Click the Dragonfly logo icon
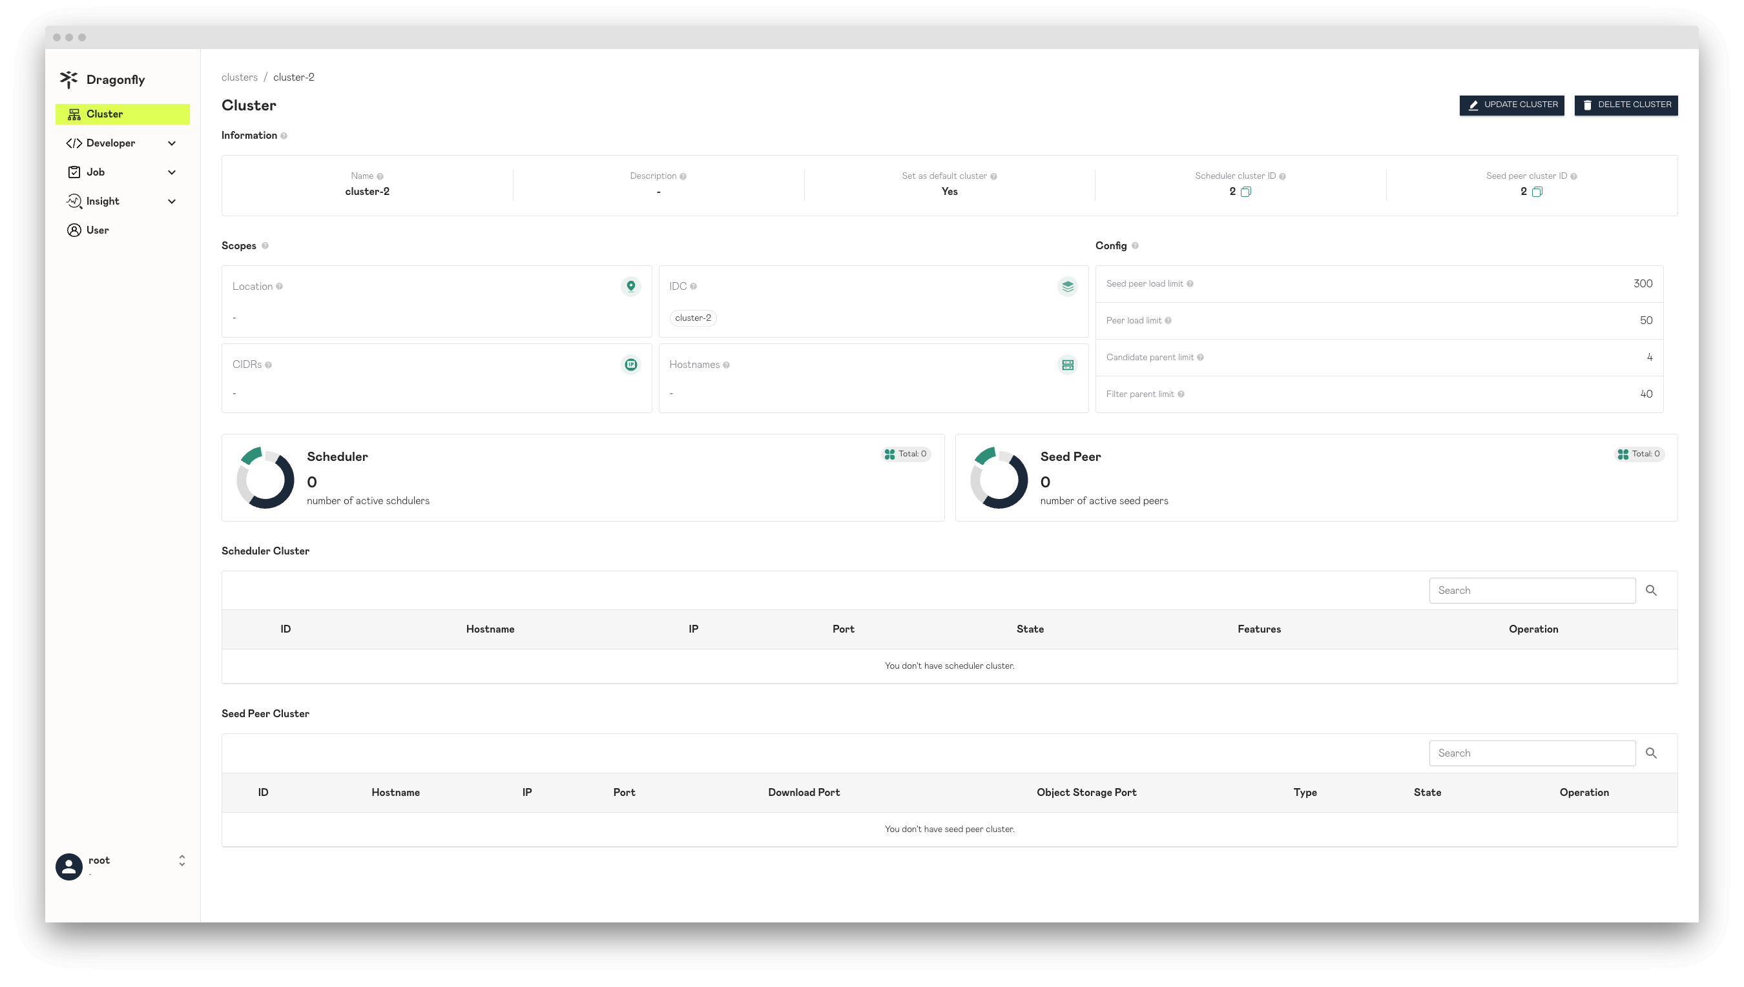1744x987 pixels. (68, 79)
